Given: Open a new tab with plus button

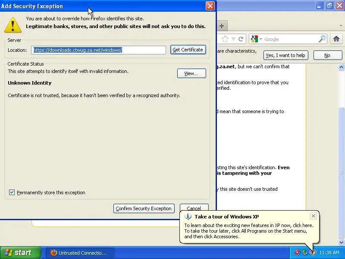Looking at the screenshot, I should tap(222, 26).
